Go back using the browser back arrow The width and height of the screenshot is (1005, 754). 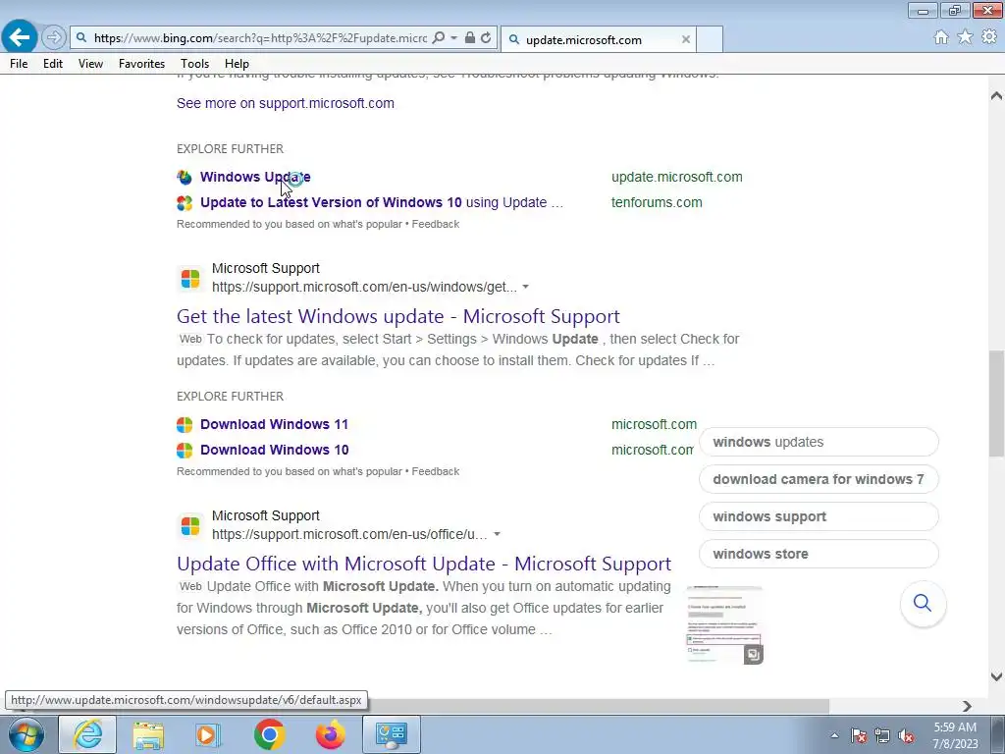[20, 38]
